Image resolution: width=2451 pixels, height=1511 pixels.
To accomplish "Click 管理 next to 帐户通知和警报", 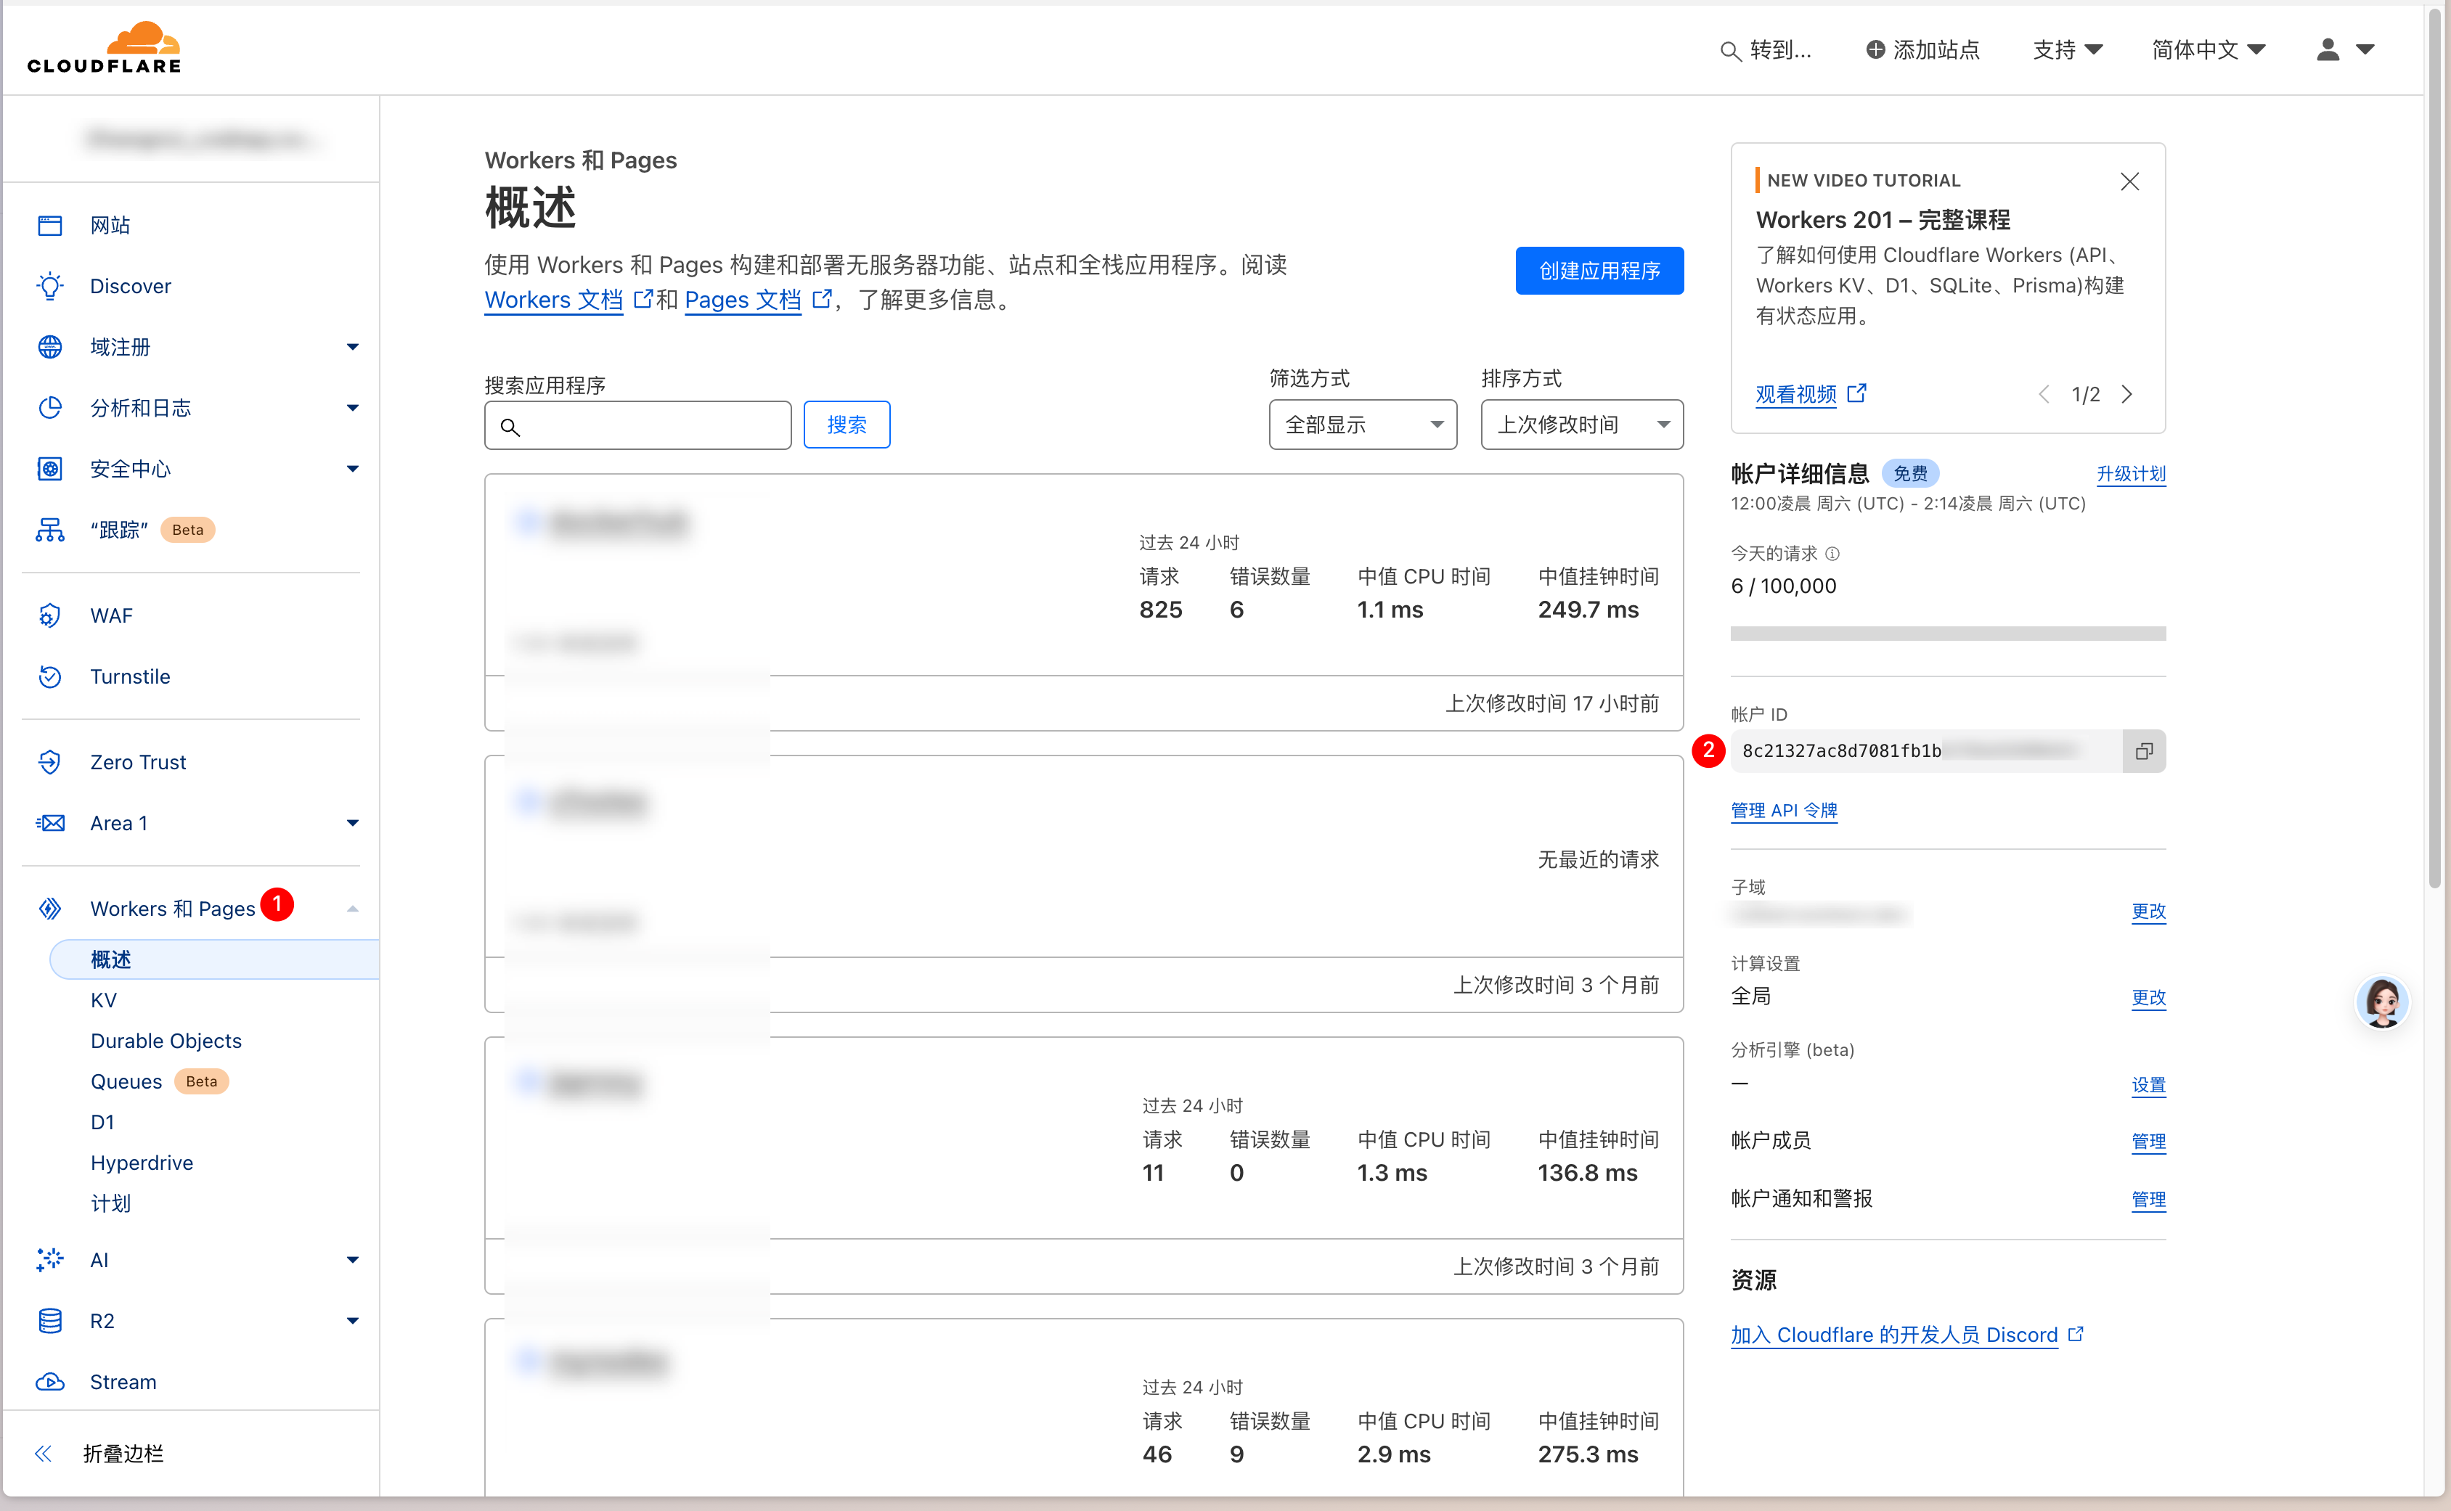I will pyautogui.click(x=2148, y=1199).
